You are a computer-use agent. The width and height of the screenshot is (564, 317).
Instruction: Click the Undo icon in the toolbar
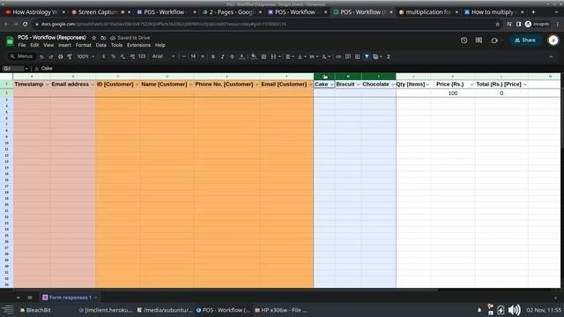[41, 56]
